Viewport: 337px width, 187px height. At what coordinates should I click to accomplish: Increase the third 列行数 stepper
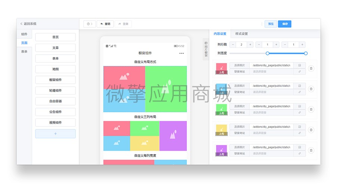[x=302, y=45]
